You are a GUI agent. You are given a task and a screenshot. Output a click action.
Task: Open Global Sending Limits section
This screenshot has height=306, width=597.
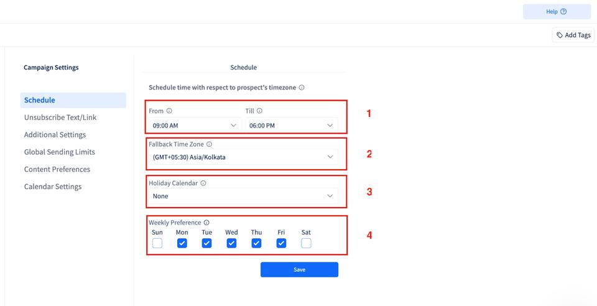60,152
